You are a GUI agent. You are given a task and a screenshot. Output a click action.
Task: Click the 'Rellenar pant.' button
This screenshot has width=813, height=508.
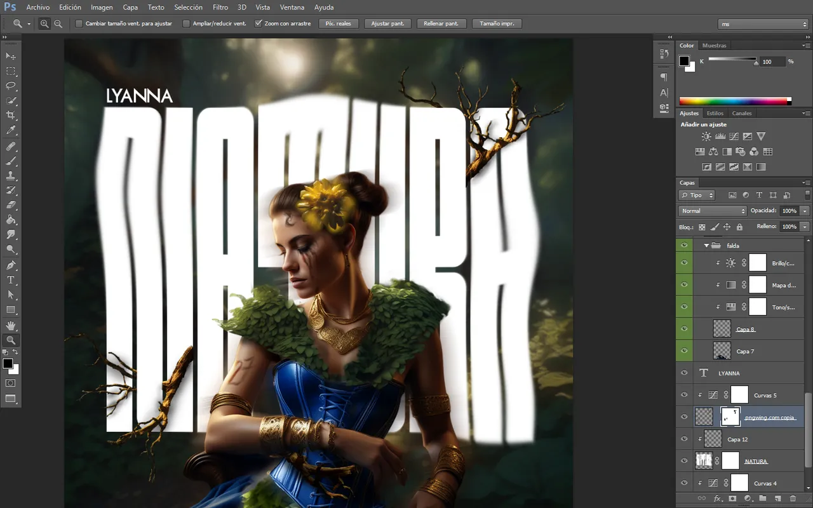443,23
